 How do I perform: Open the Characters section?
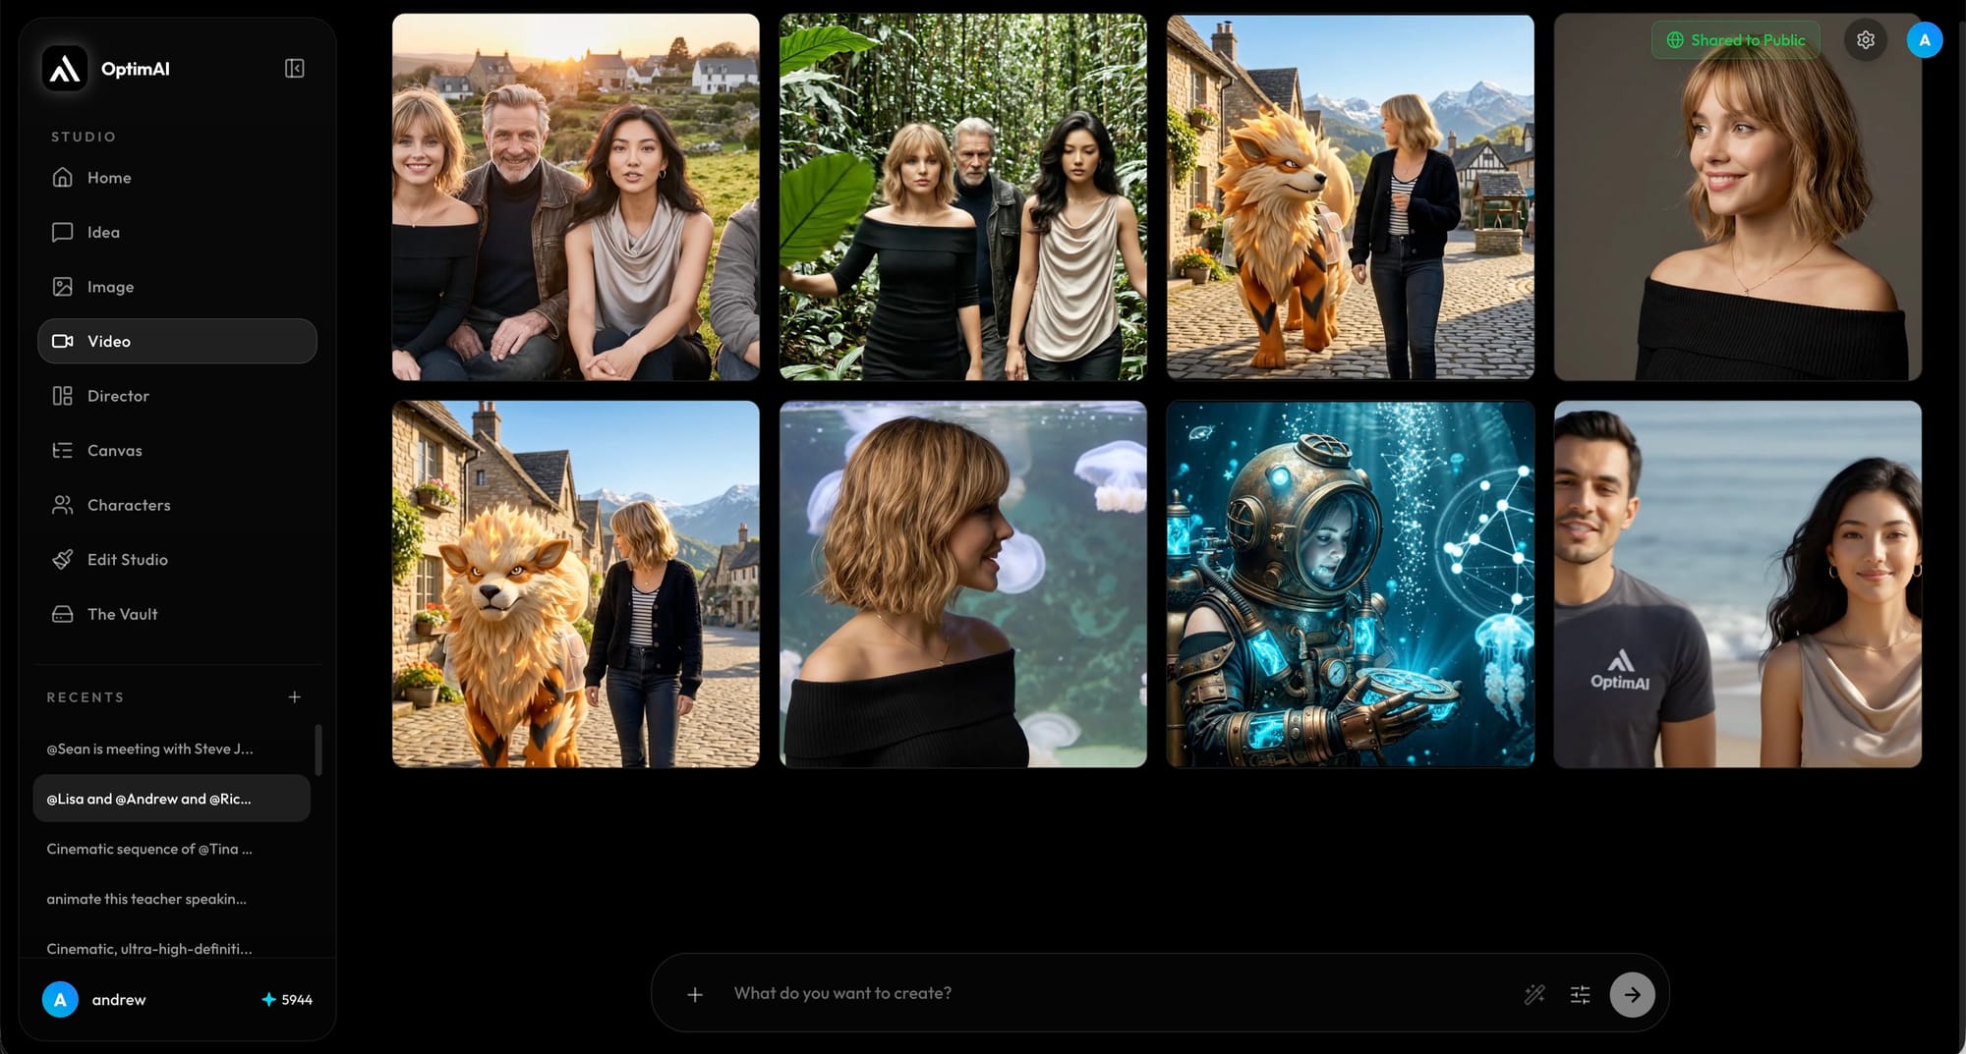[x=177, y=505]
